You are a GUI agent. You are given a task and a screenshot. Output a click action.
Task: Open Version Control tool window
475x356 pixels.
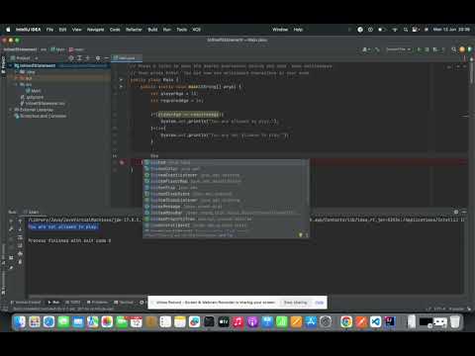click(26, 303)
